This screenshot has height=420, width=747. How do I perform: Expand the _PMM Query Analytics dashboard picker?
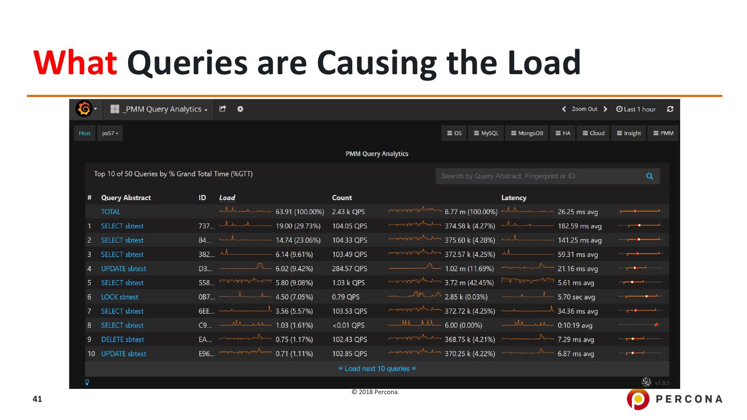(x=161, y=109)
